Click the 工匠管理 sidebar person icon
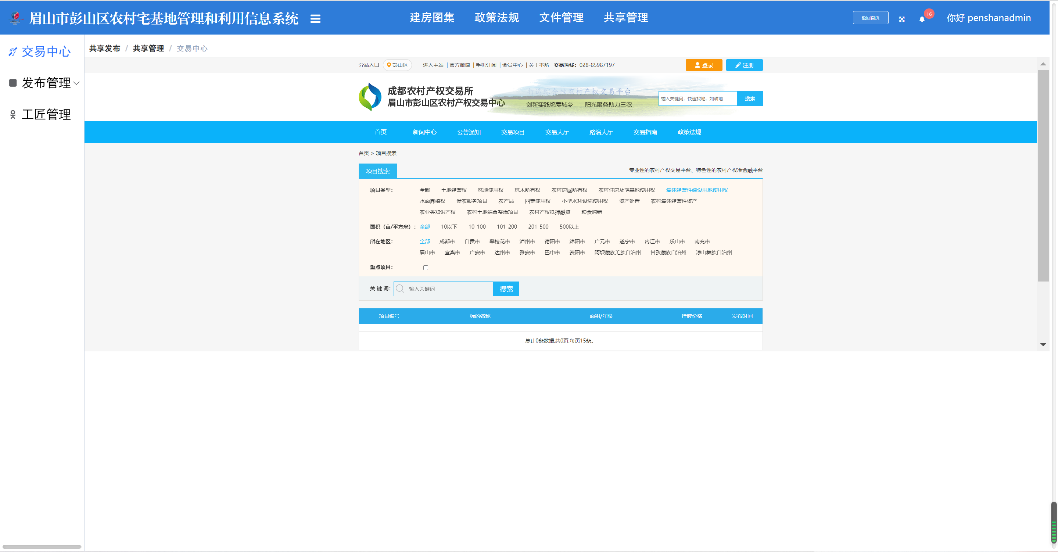The height and width of the screenshot is (552, 1058). coord(13,115)
